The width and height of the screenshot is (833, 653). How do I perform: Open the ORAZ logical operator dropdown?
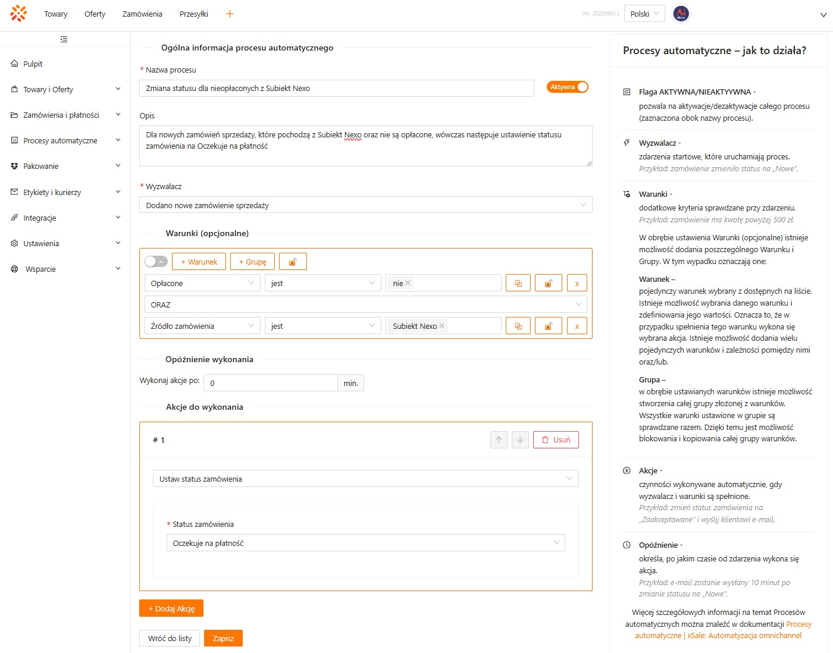pyautogui.click(x=365, y=304)
